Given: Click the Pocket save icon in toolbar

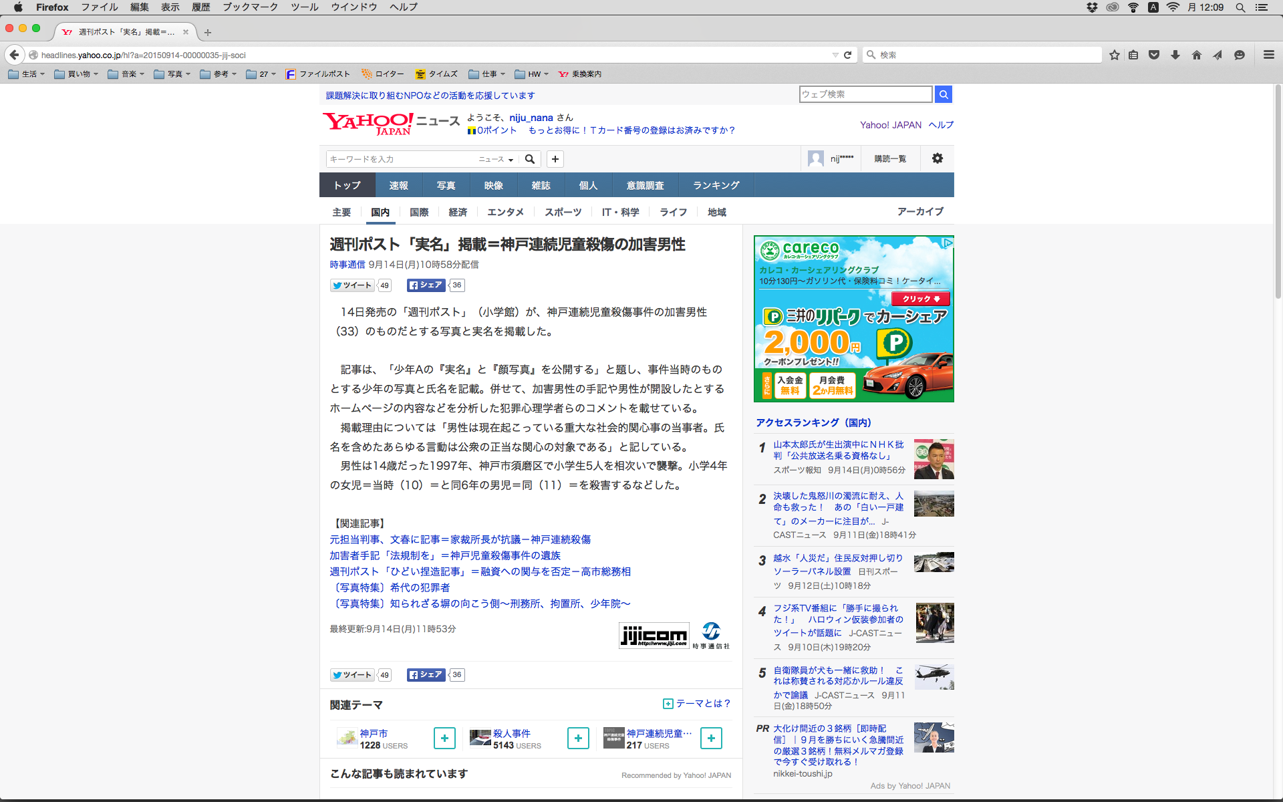Looking at the screenshot, I should (1154, 55).
